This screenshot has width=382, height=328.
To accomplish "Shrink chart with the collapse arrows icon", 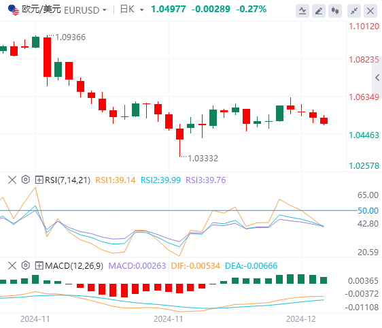I will click(354, 11).
